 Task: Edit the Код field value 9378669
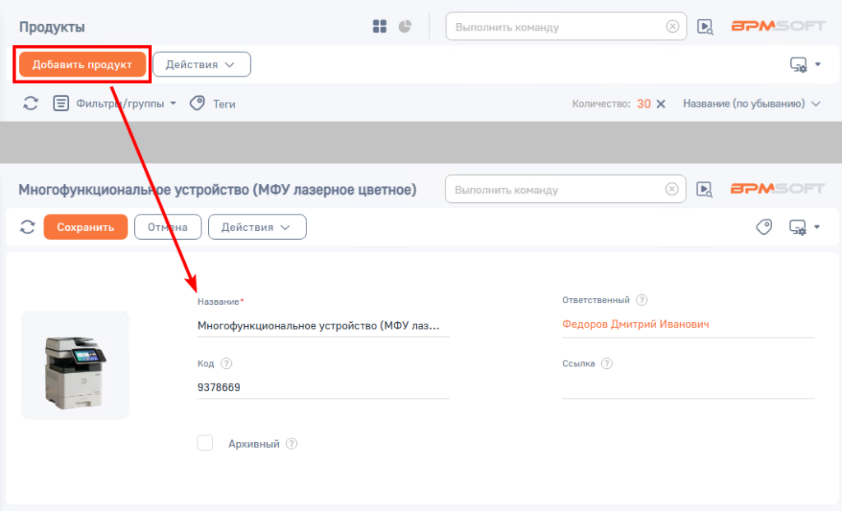[x=323, y=388]
